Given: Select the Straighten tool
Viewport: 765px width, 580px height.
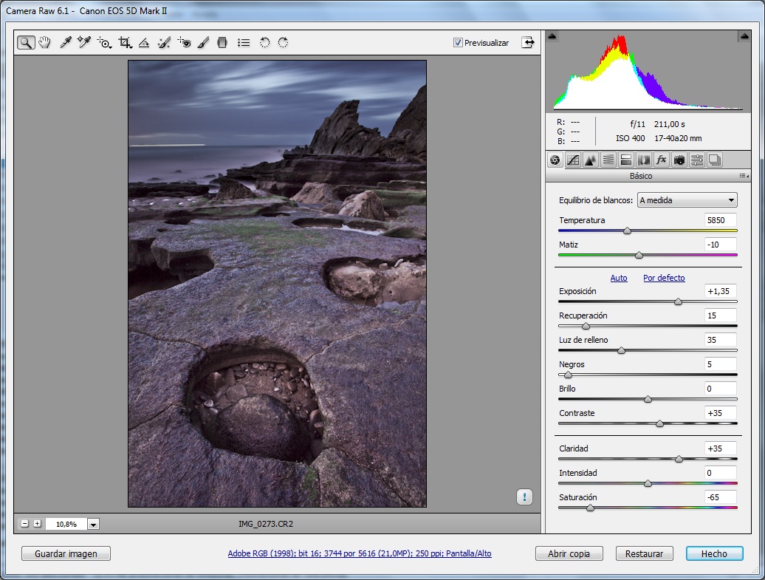Looking at the screenshot, I should [x=145, y=43].
